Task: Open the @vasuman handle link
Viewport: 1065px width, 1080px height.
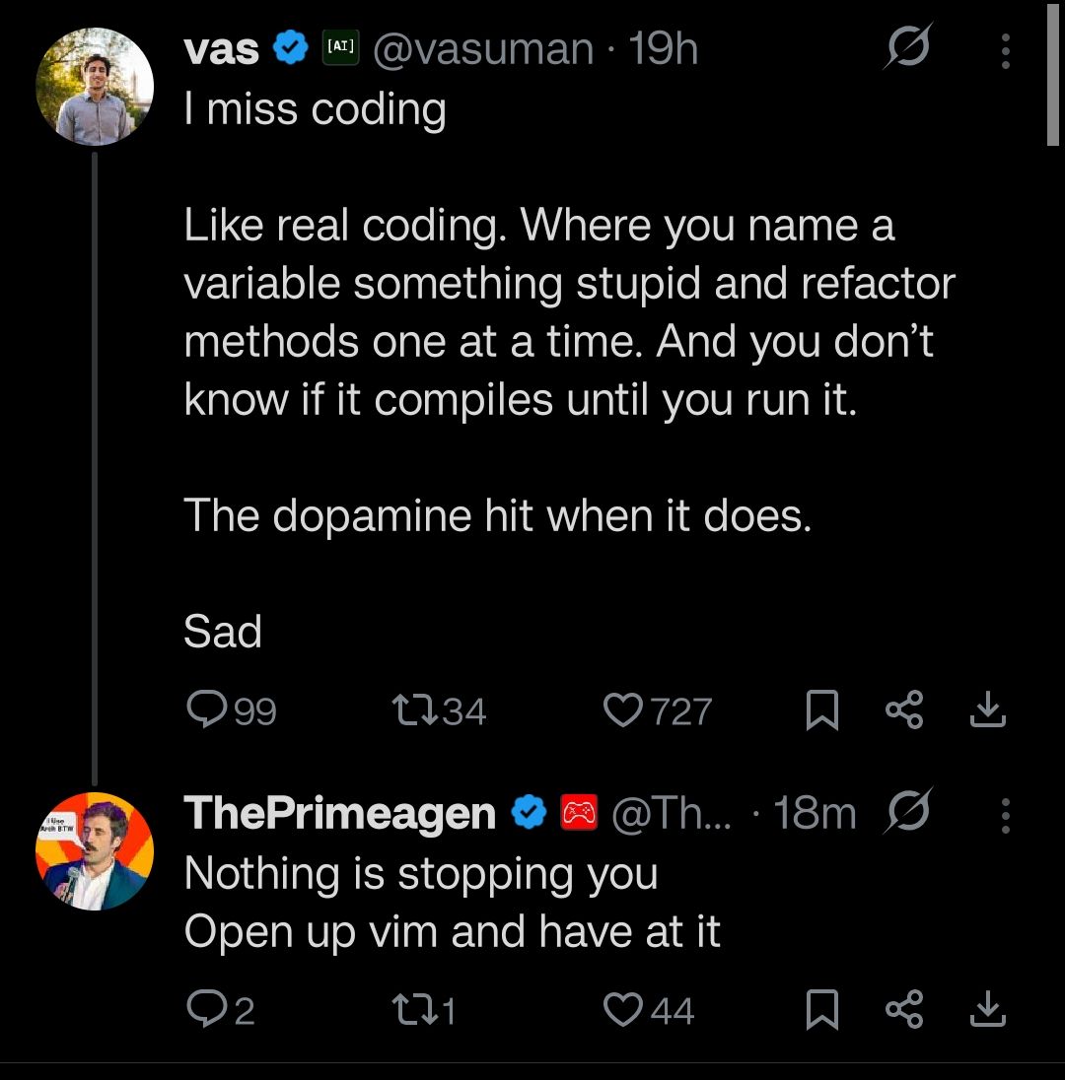Action: point(482,49)
